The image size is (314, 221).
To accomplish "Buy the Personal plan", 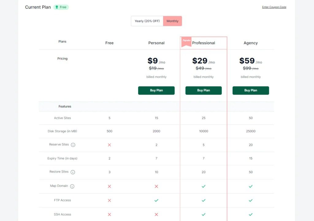I will click(x=156, y=91).
